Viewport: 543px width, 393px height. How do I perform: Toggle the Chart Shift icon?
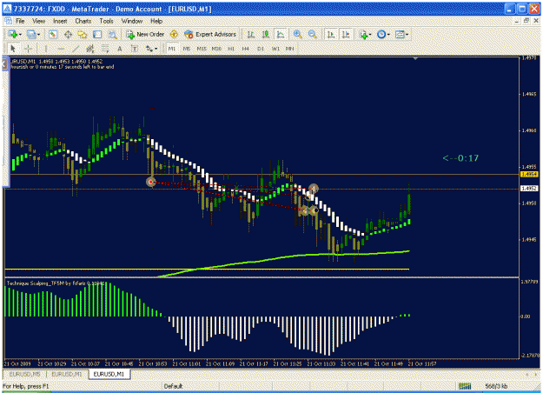click(x=346, y=34)
